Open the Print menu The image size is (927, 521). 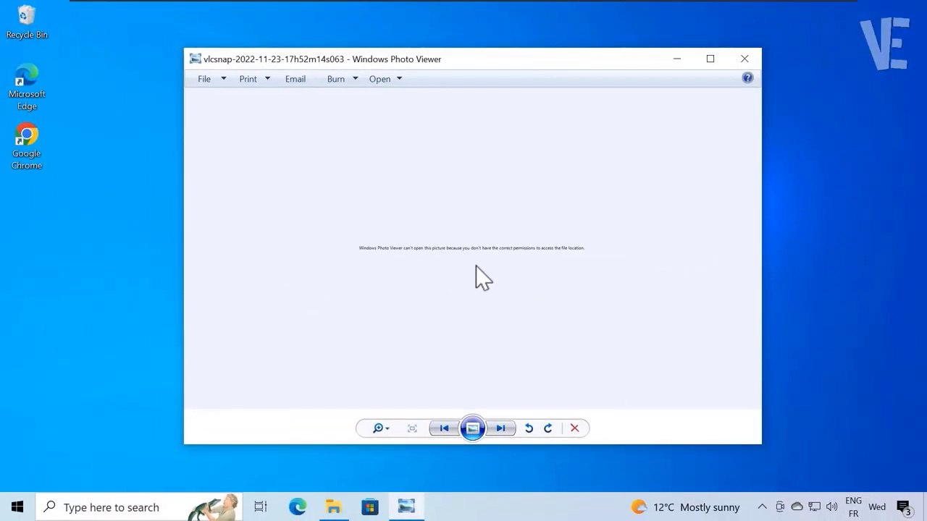[248, 79]
